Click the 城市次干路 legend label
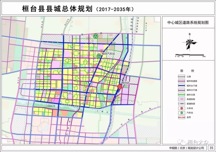The width and height of the screenshot is (216, 152). point(192,90)
